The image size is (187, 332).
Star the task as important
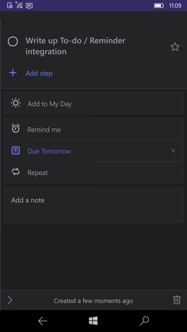pyautogui.click(x=175, y=47)
